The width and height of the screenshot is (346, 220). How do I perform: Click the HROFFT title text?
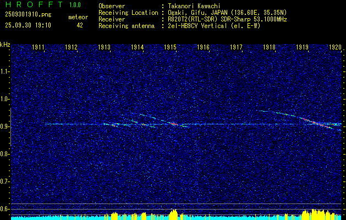pos(34,4)
